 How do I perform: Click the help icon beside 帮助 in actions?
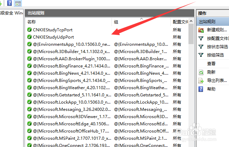[201, 89]
